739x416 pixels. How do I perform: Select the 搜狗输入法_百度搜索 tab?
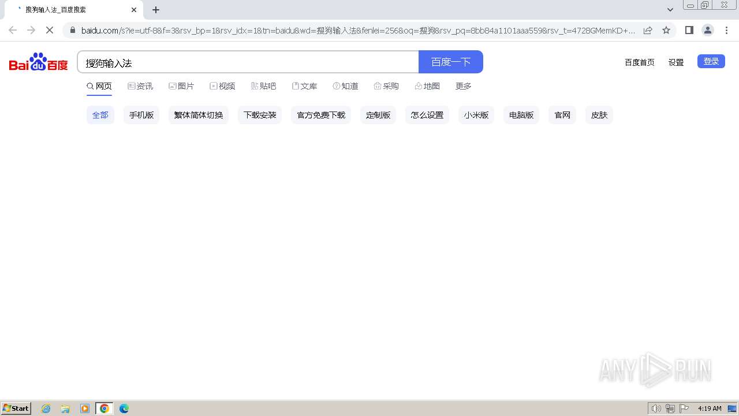[73, 10]
